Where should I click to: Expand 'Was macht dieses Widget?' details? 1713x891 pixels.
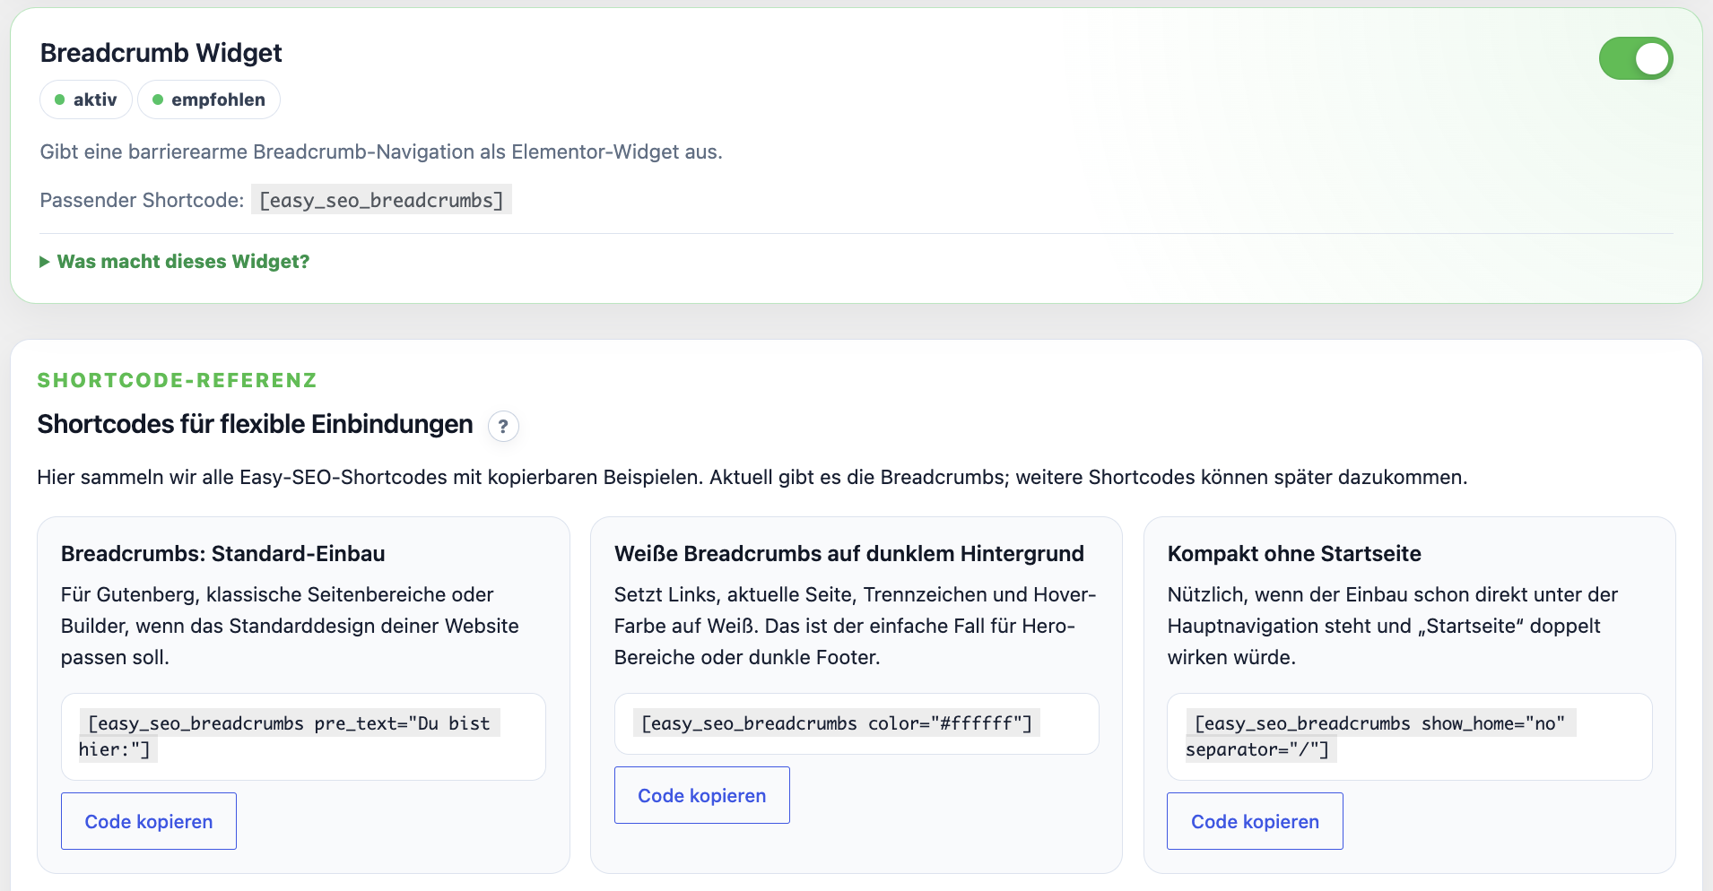(x=175, y=262)
